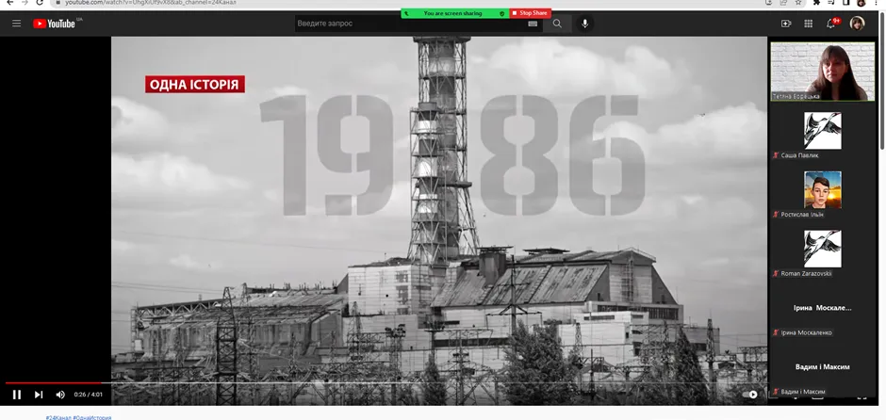This screenshot has height=420, width=886.
Task: Open the Create video camera icon
Action: [786, 24]
